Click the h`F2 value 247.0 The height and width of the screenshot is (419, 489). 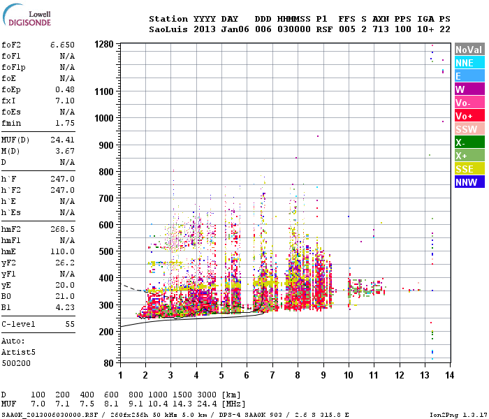[62, 190]
